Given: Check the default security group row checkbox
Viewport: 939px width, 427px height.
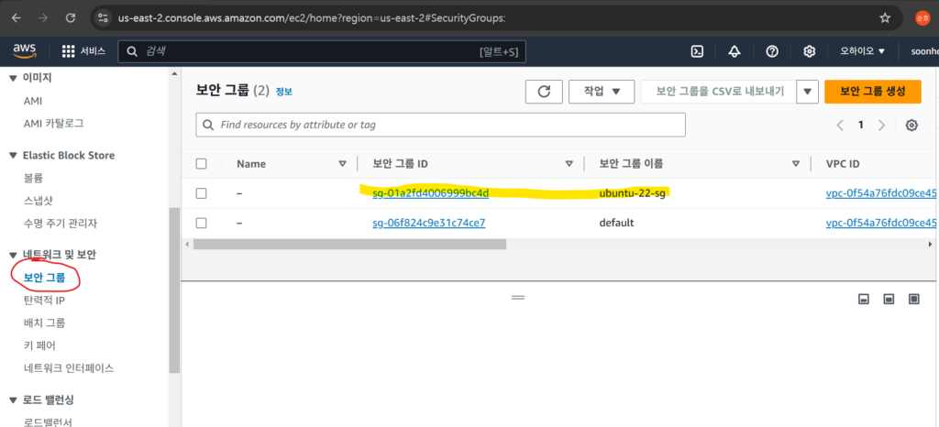Looking at the screenshot, I should (201, 223).
